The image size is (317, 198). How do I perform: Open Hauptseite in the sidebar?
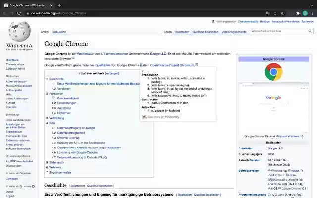pos(12,60)
